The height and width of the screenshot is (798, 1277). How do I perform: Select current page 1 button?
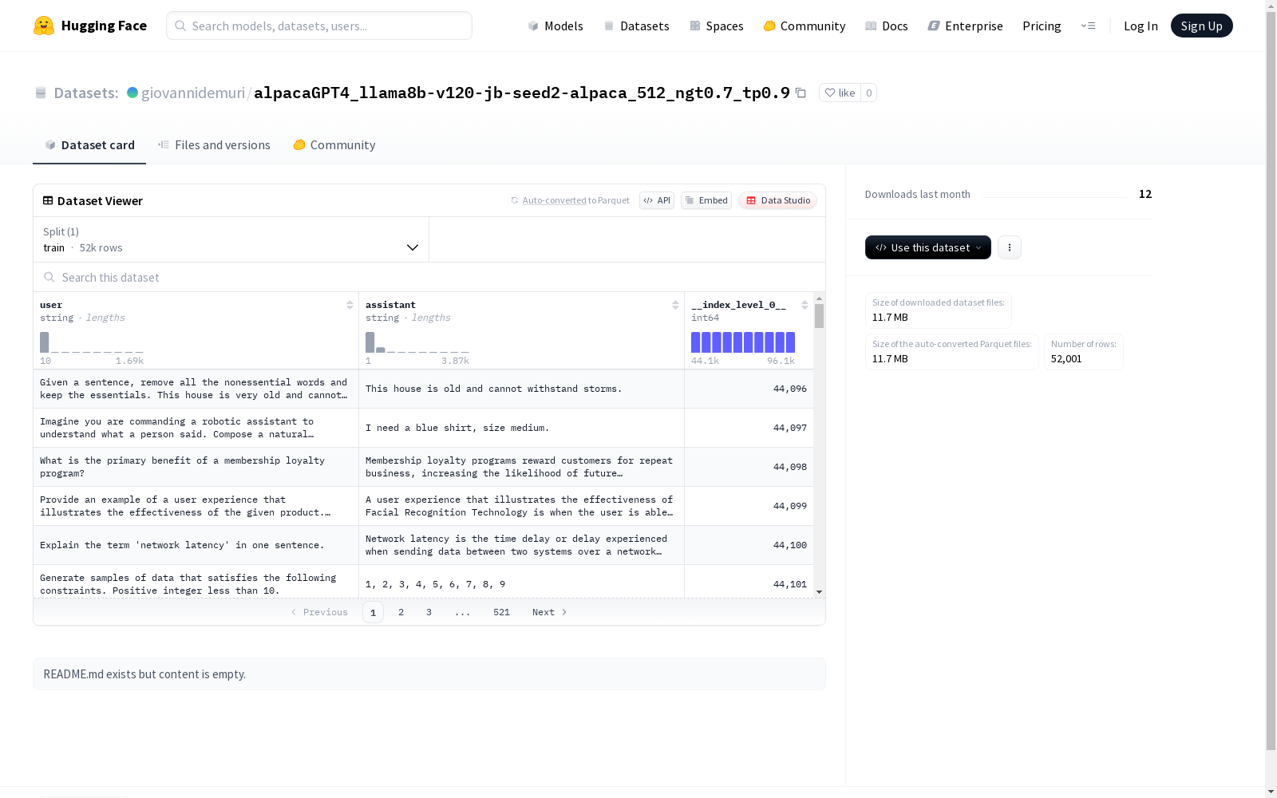tap(373, 612)
